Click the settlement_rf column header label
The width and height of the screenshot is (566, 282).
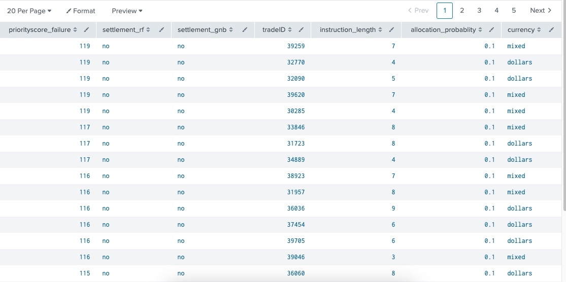(x=123, y=30)
